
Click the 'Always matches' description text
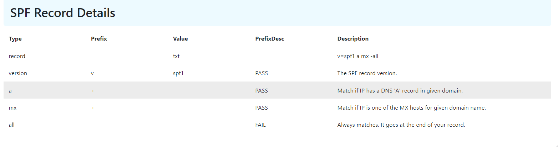pos(401,125)
